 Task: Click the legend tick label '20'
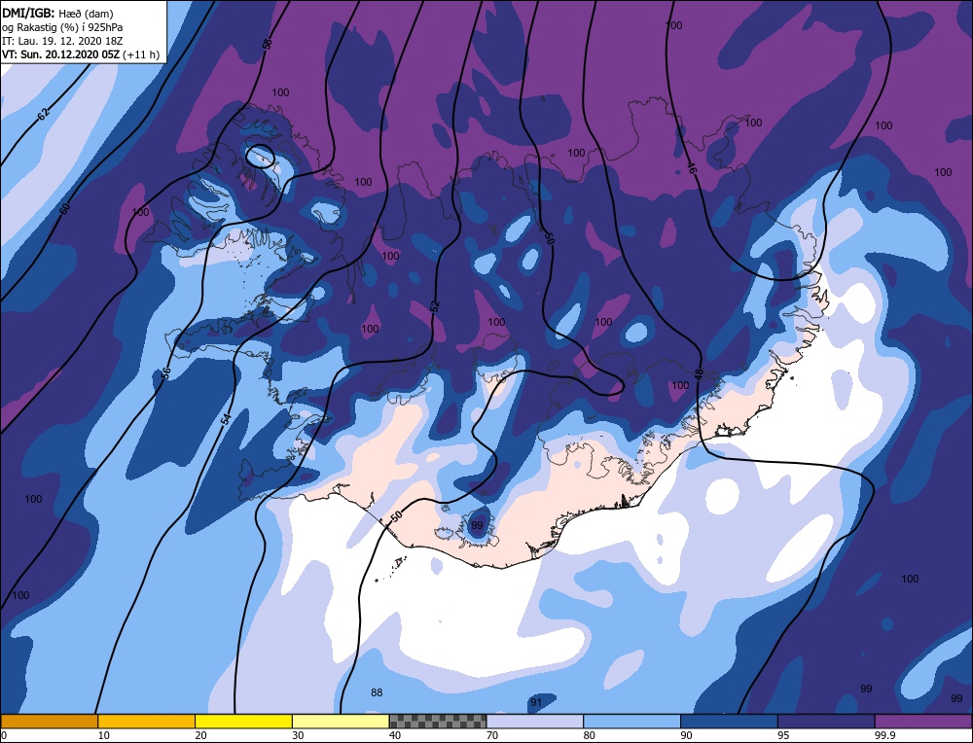(200, 735)
